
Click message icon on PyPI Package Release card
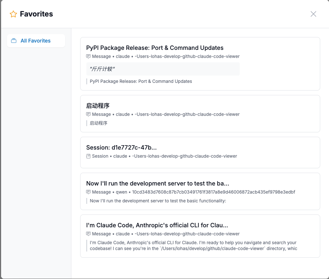click(88, 56)
